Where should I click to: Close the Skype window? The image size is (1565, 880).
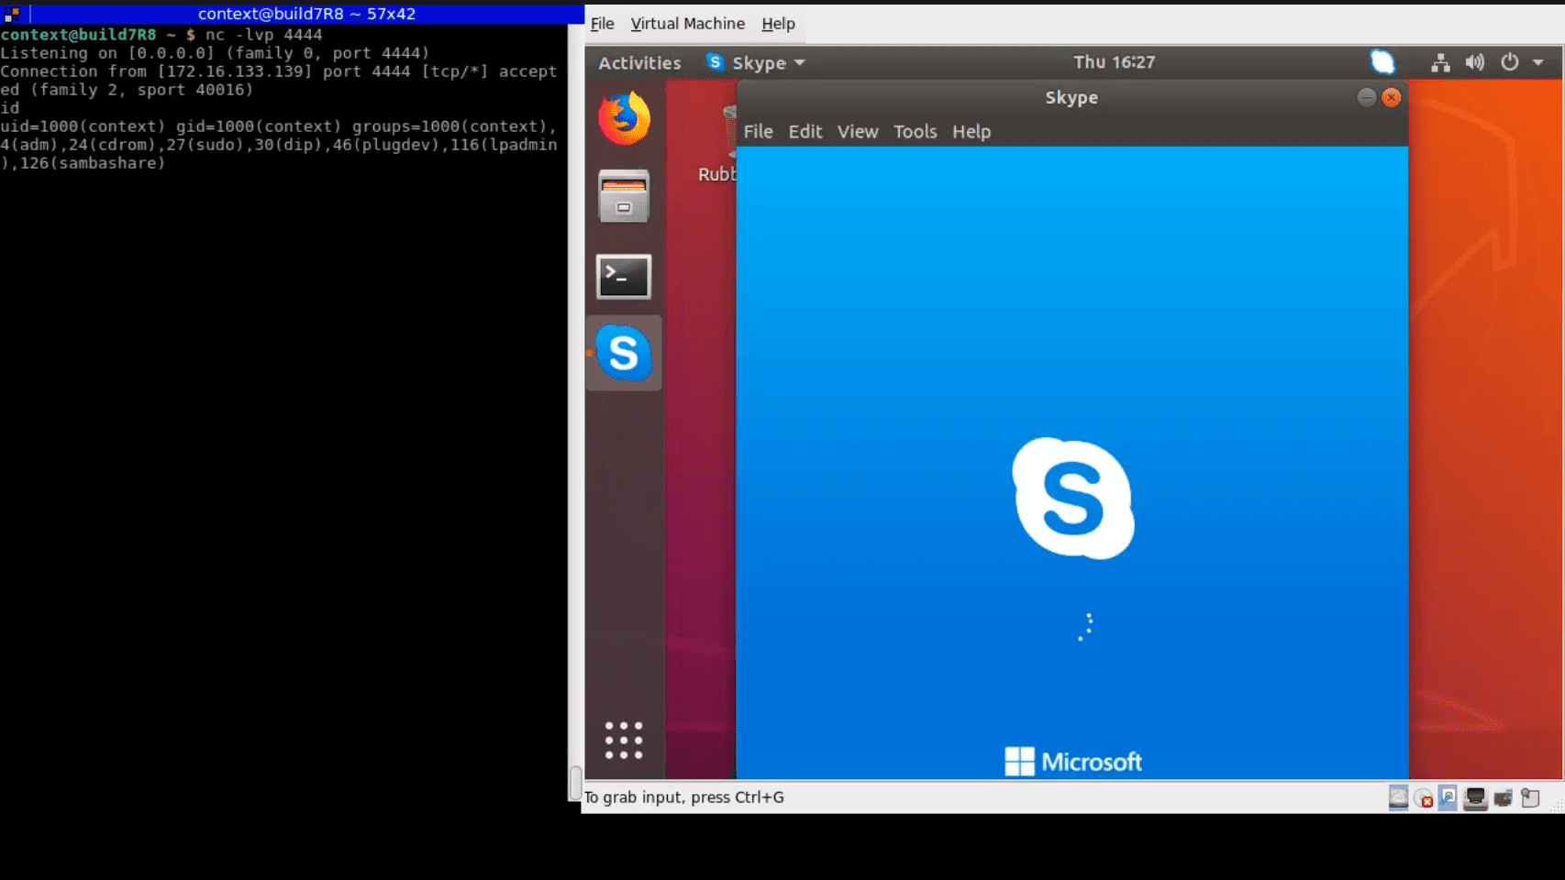click(1391, 97)
